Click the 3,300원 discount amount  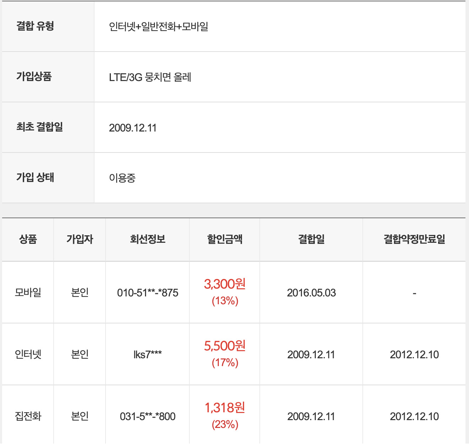(x=225, y=284)
